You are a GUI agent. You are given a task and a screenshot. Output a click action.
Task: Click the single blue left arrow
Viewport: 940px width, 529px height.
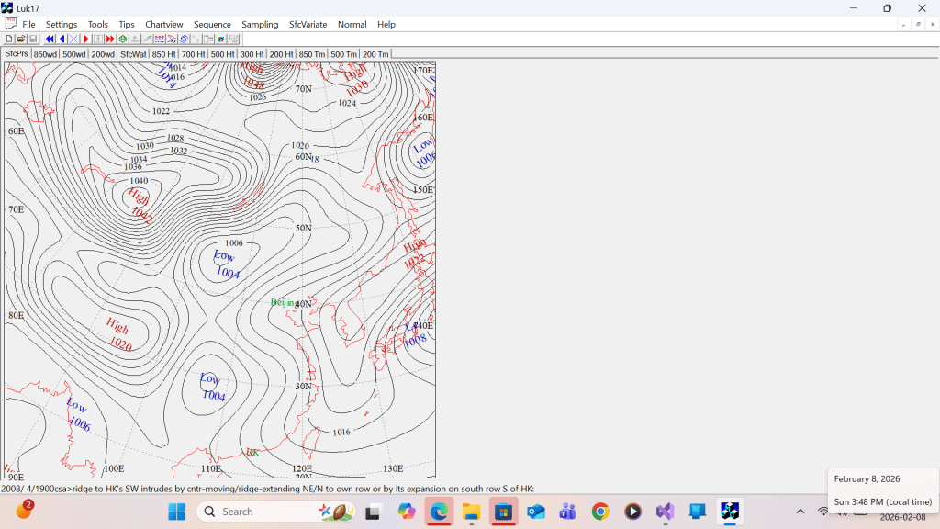click(x=62, y=39)
